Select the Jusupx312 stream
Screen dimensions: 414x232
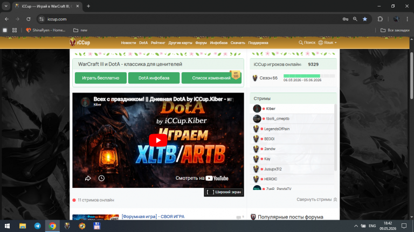click(292, 169)
